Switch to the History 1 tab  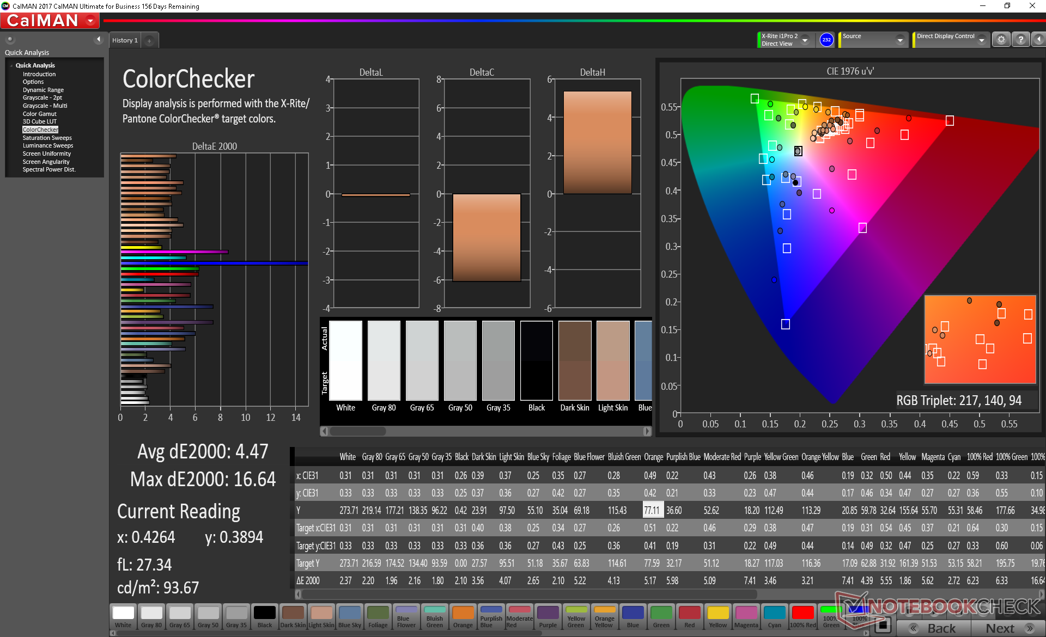125,40
